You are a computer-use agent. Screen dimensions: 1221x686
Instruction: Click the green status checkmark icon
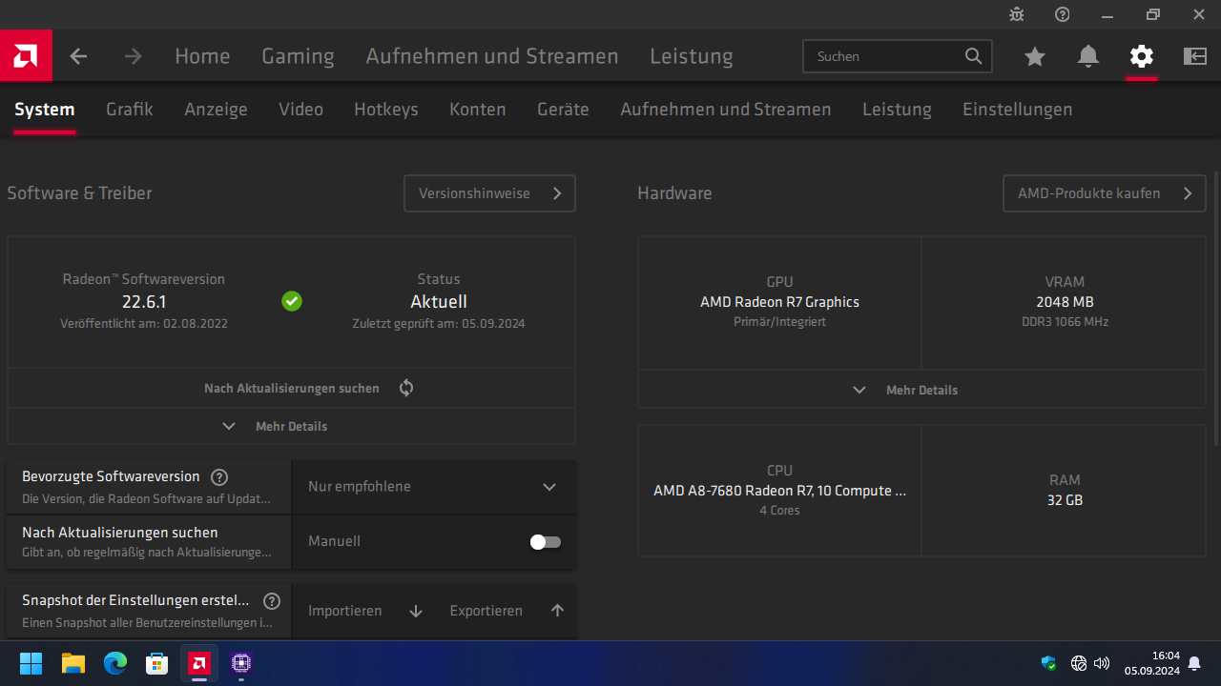[x=292, y=301]
